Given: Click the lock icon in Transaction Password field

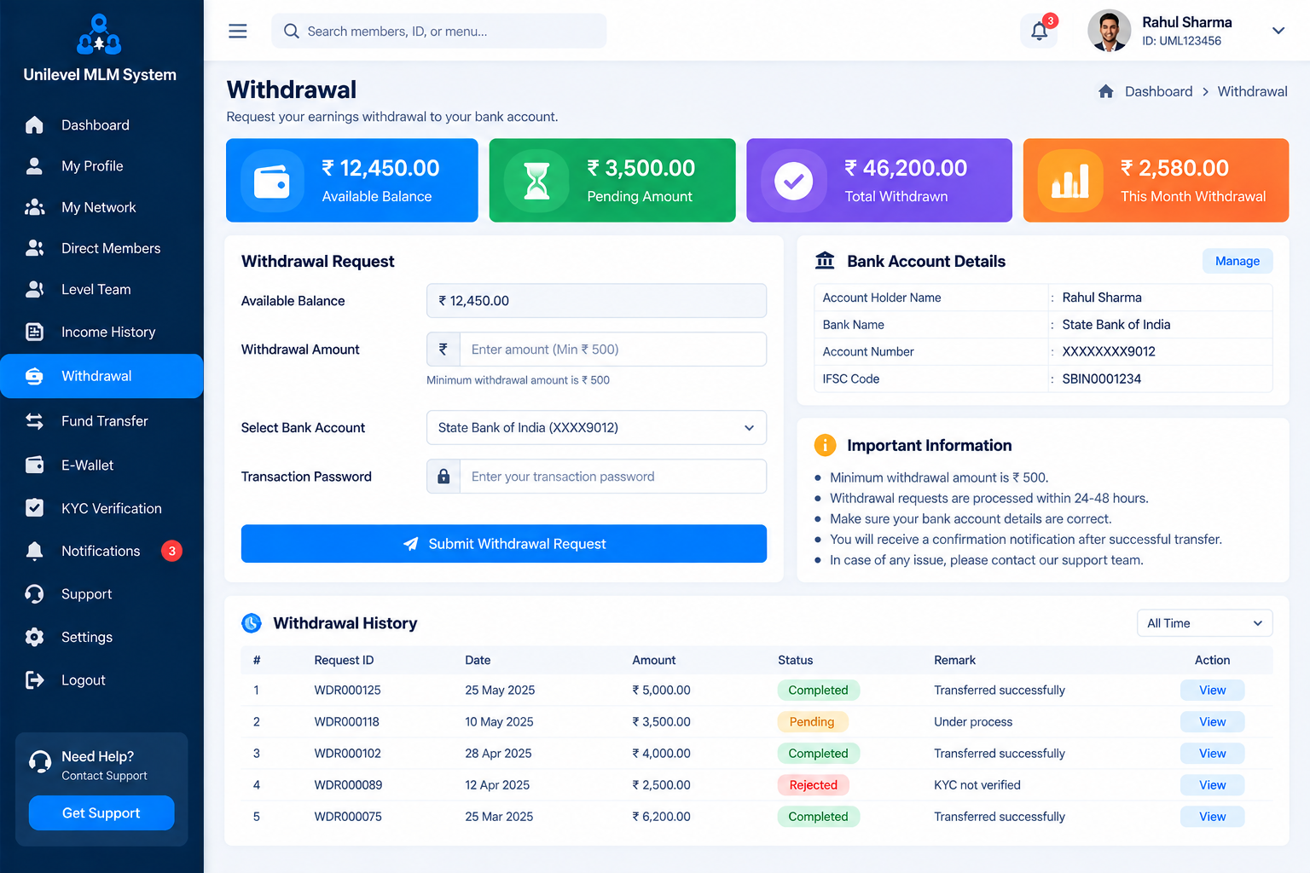Looking at the screenshot, I should coord(443,477).
